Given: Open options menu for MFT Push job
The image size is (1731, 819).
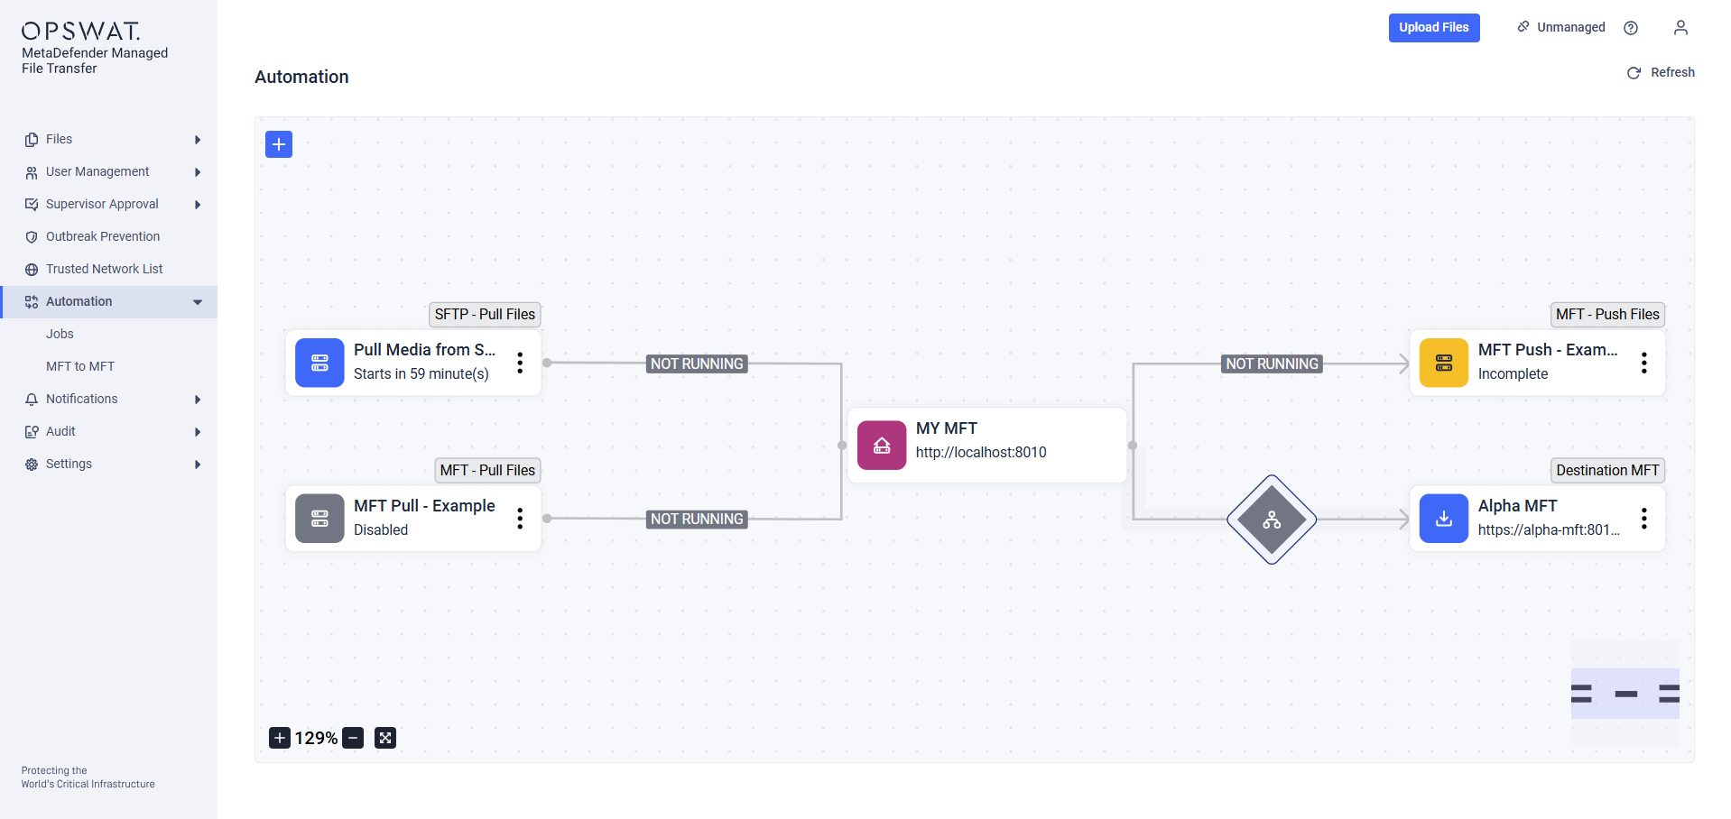Looking at the screenshot, I should click(x=1644, y=363).
